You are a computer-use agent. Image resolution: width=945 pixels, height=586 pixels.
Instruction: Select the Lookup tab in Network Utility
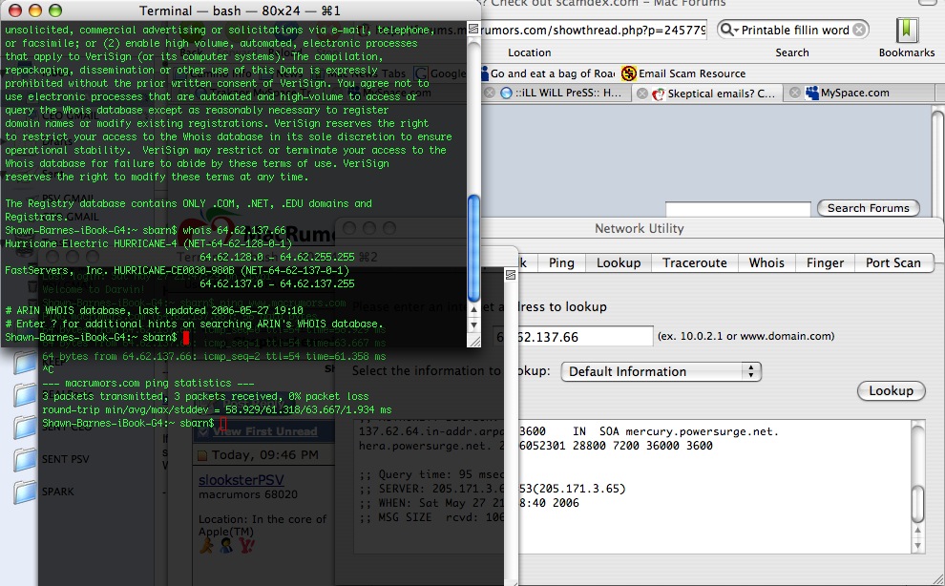(x=619, y=262)
